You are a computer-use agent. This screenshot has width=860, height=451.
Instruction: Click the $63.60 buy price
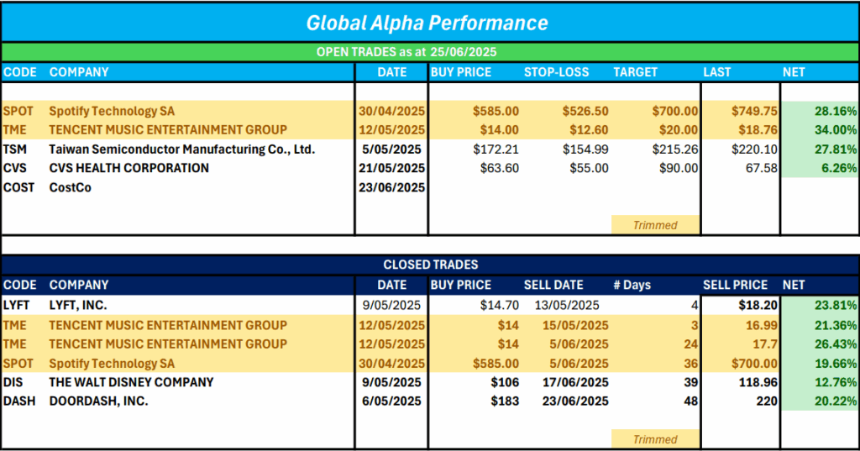click(x=499, y=168)
